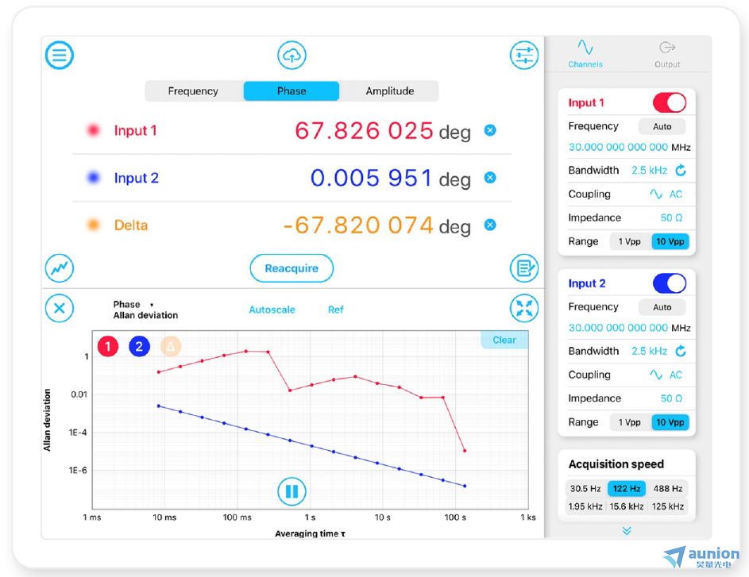Open the sliders settings icon

(x=524, y=56)
